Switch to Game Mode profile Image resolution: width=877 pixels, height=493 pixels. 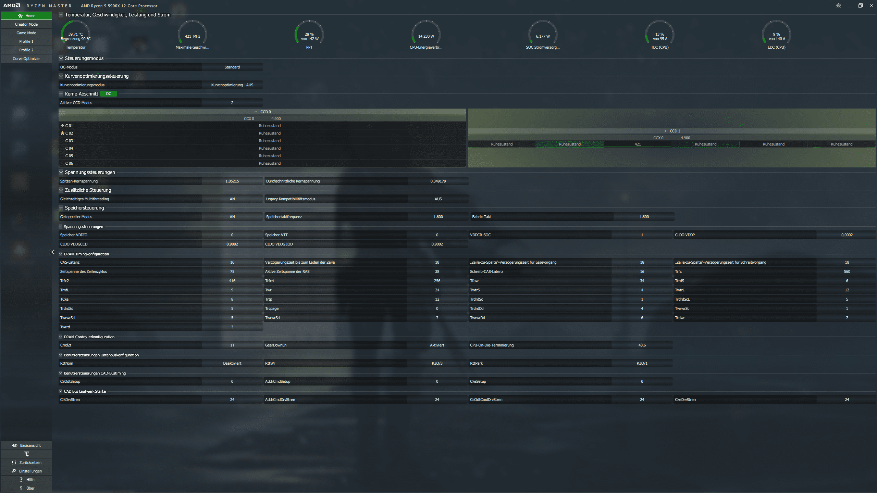[26, 33]
